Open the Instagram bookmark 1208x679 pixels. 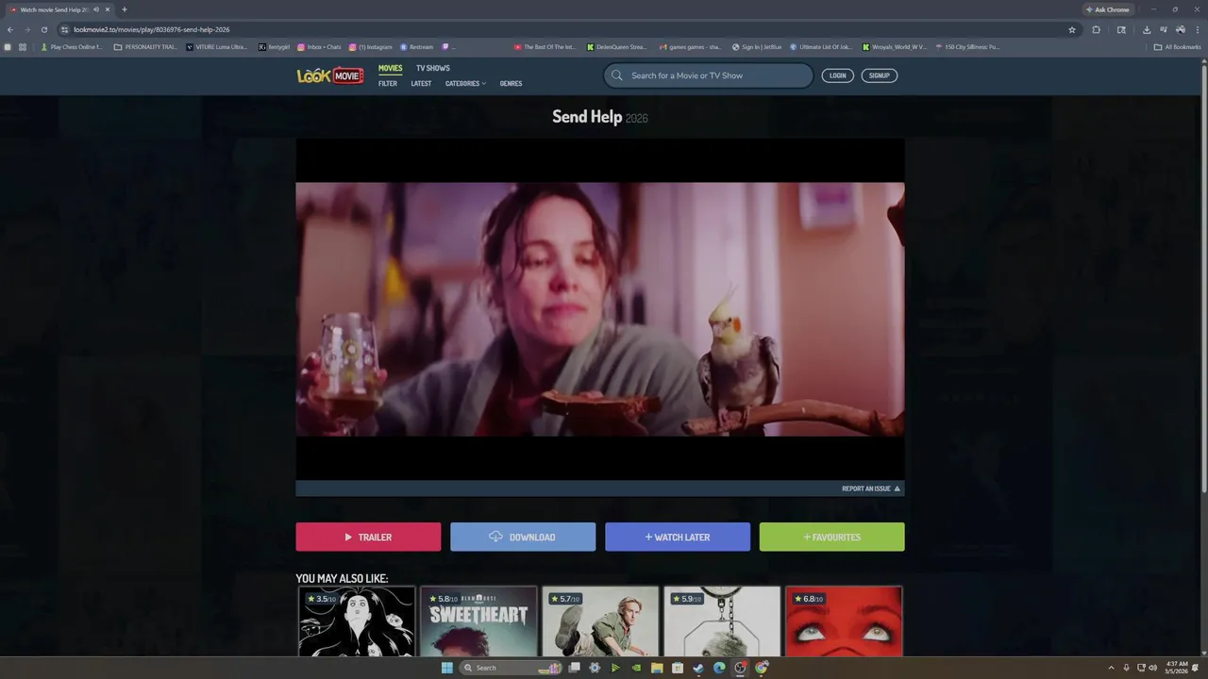pos(371,46)
